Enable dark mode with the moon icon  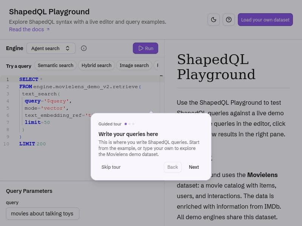[x=214, y=19]
